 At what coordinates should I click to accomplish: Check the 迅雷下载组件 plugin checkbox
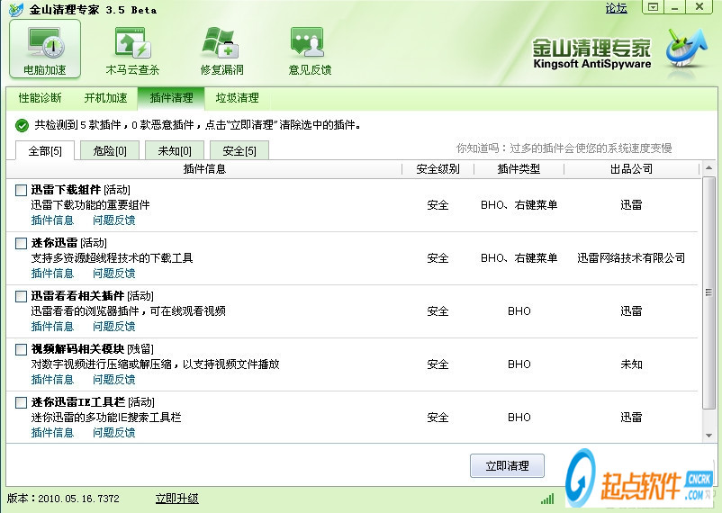(22, 190)
